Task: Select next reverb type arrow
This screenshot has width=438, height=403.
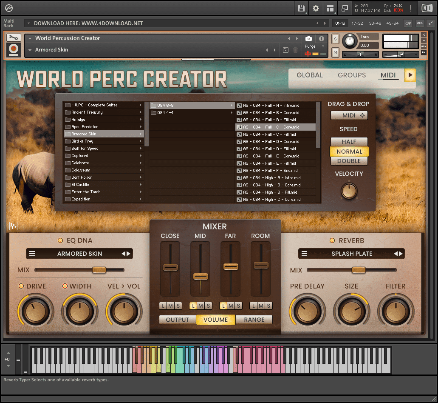Action: [401, 254]
